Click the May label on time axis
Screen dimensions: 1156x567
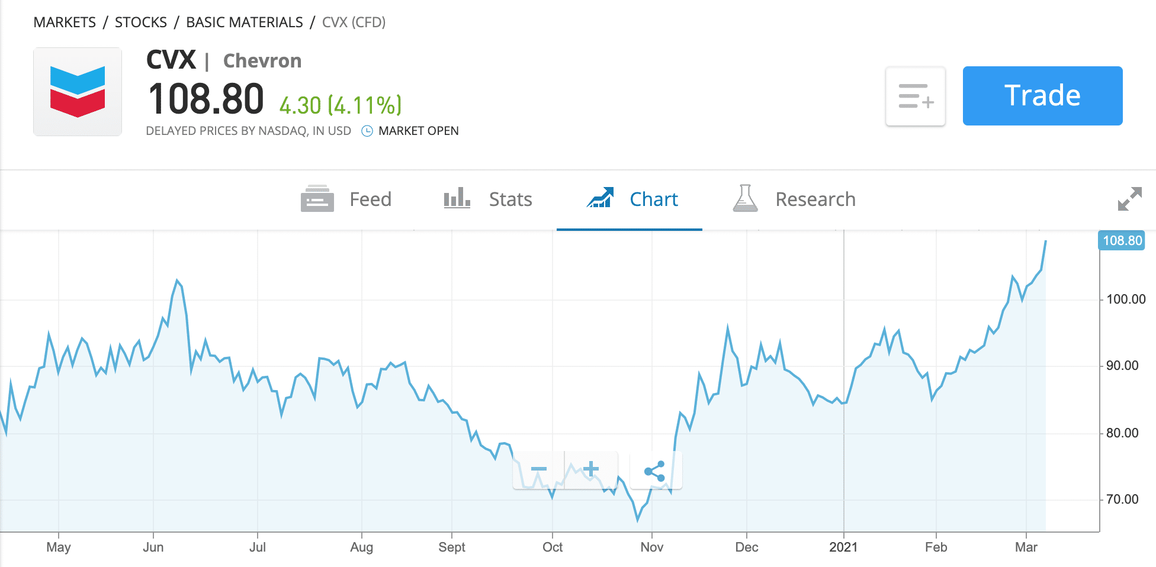(x=59, y=547)
